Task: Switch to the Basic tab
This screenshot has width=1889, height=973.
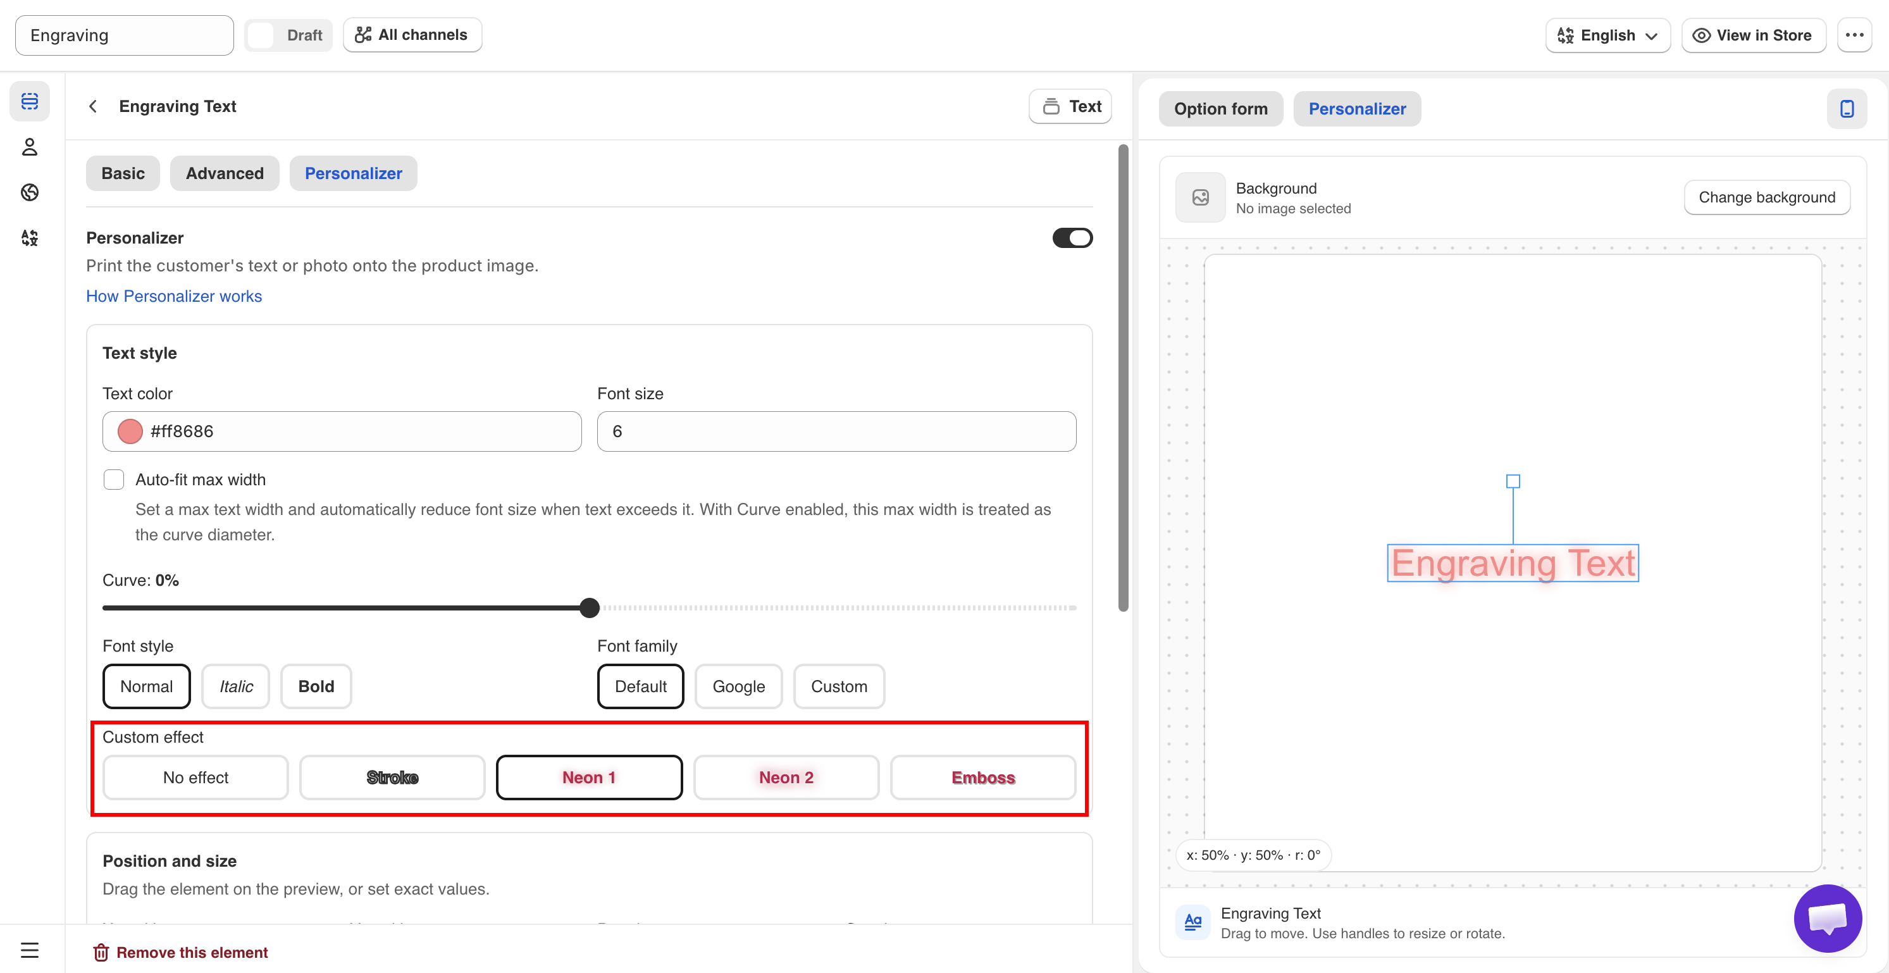Action: point(123,173)
